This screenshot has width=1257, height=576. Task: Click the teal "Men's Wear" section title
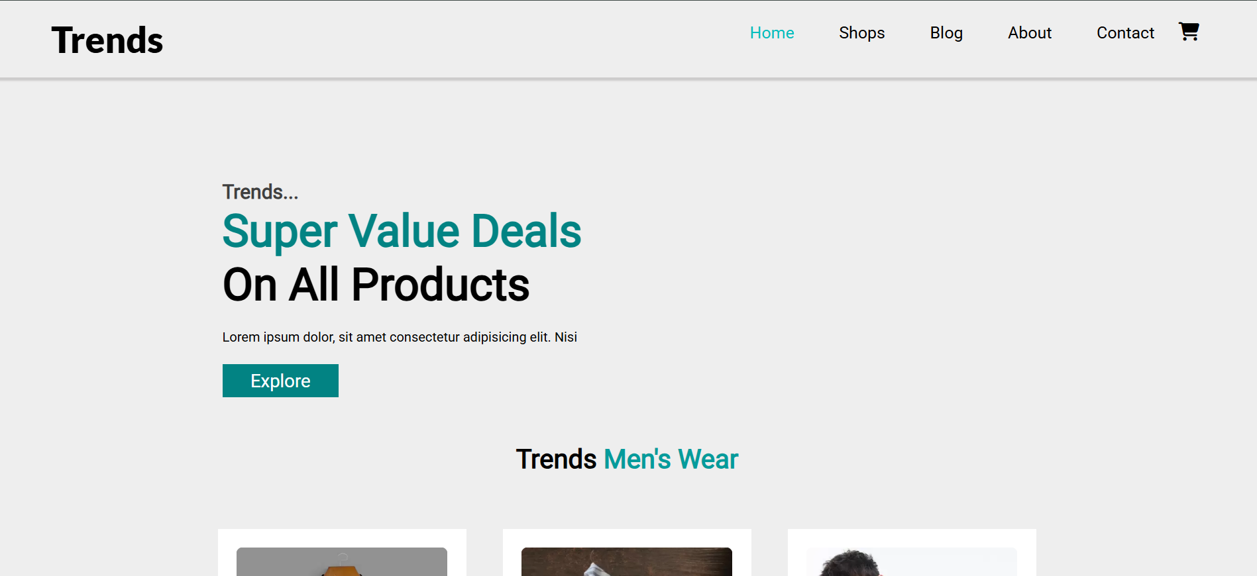pos(671,459)
